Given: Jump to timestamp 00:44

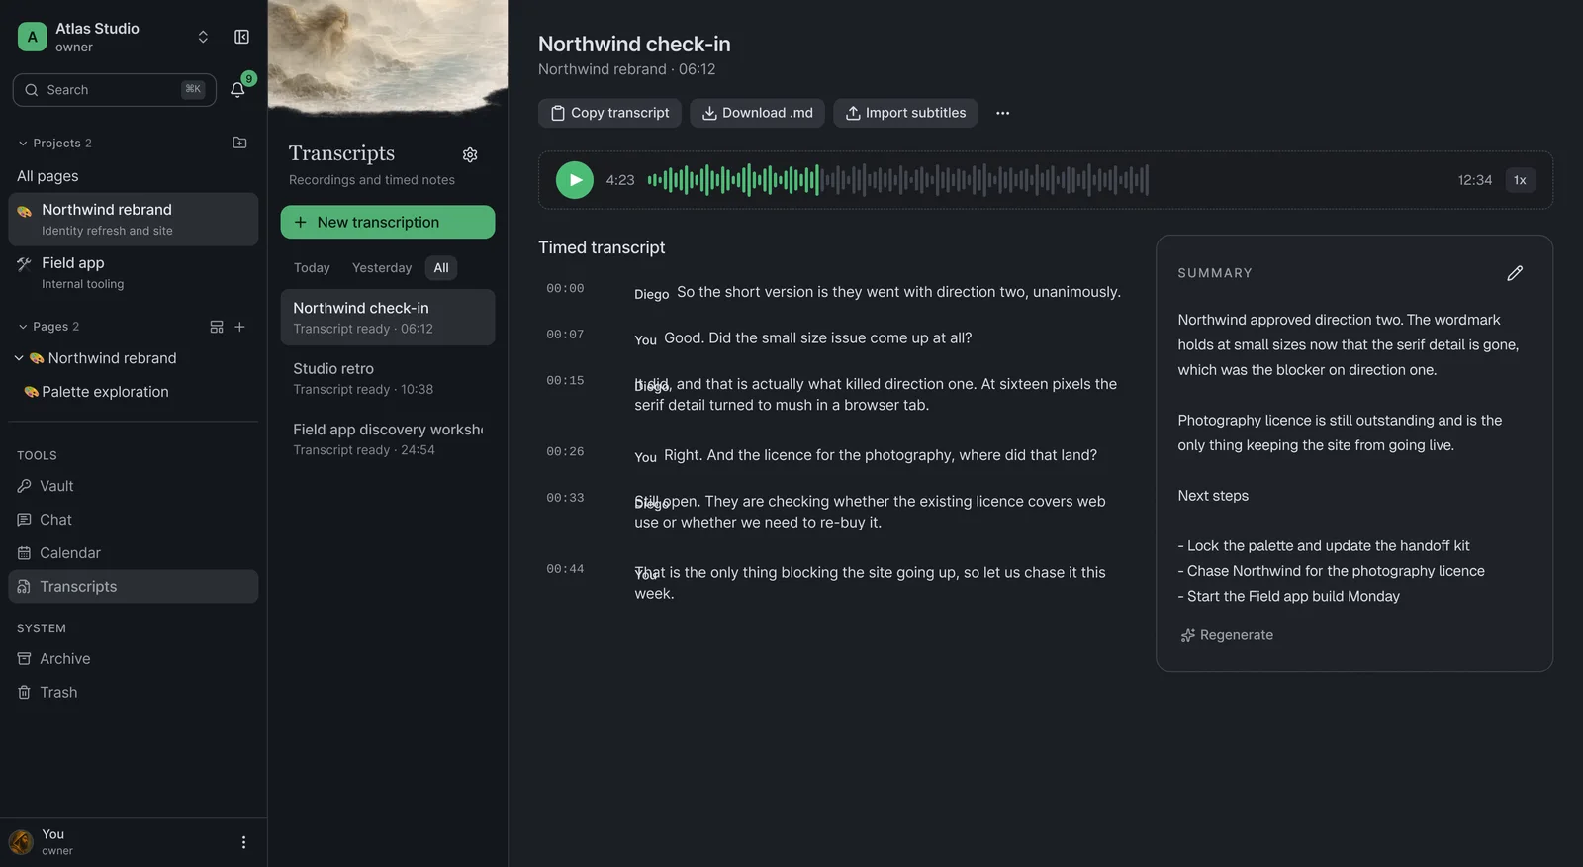Looking at the screenshot, I should pos(565,569).
